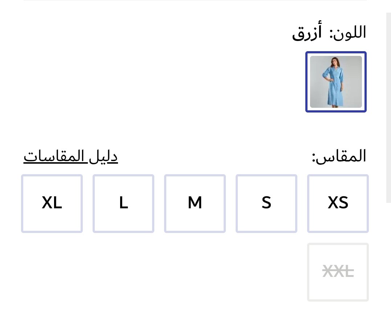The height and width of the screenshot is (315, 391).
Task: Open the دليل المقاسات size guide link
Action: (71, 157)
